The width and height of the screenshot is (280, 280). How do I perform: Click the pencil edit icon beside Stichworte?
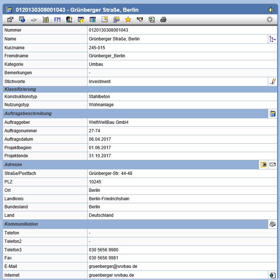pos(272,82)
